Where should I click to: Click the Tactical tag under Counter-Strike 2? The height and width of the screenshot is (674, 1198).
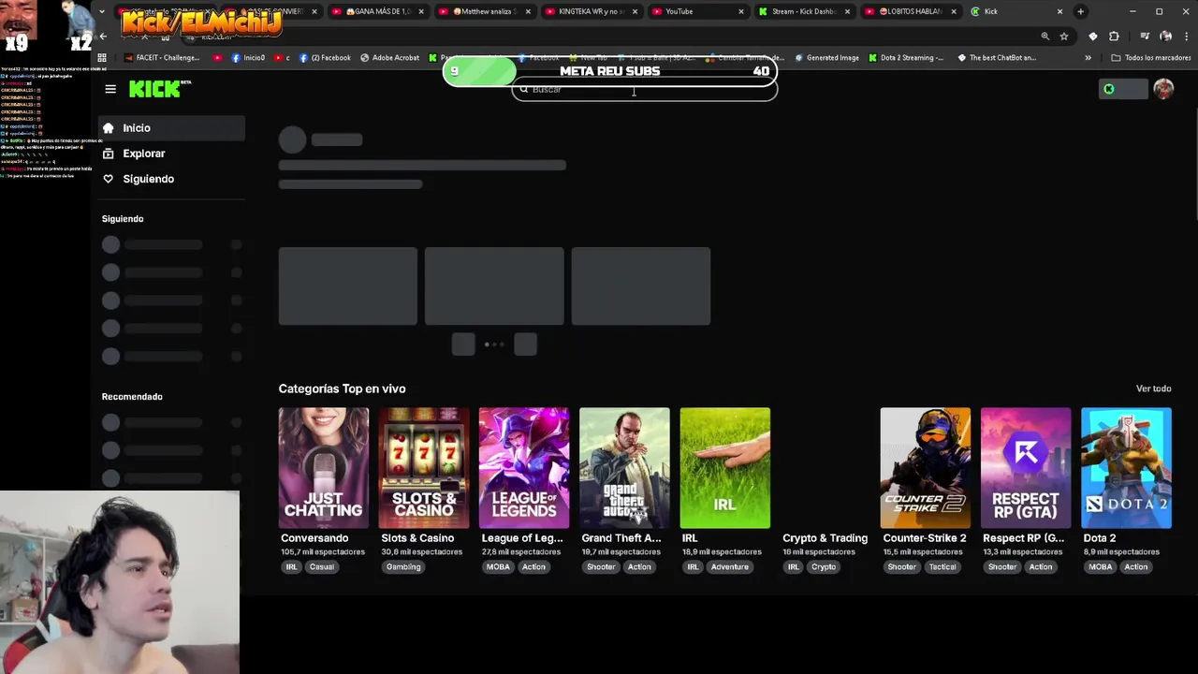(942, 567)
